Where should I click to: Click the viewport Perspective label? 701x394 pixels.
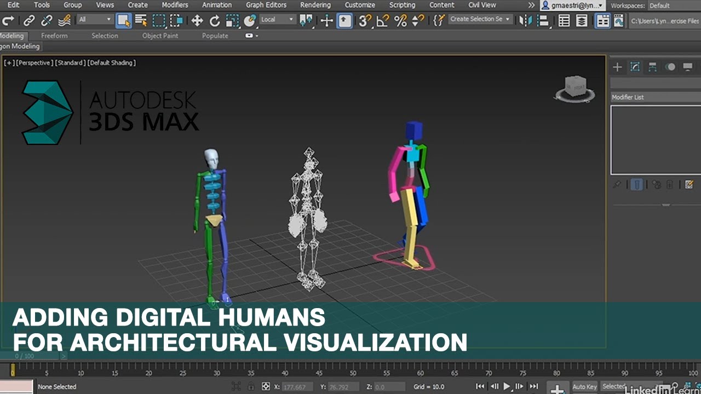35,63
